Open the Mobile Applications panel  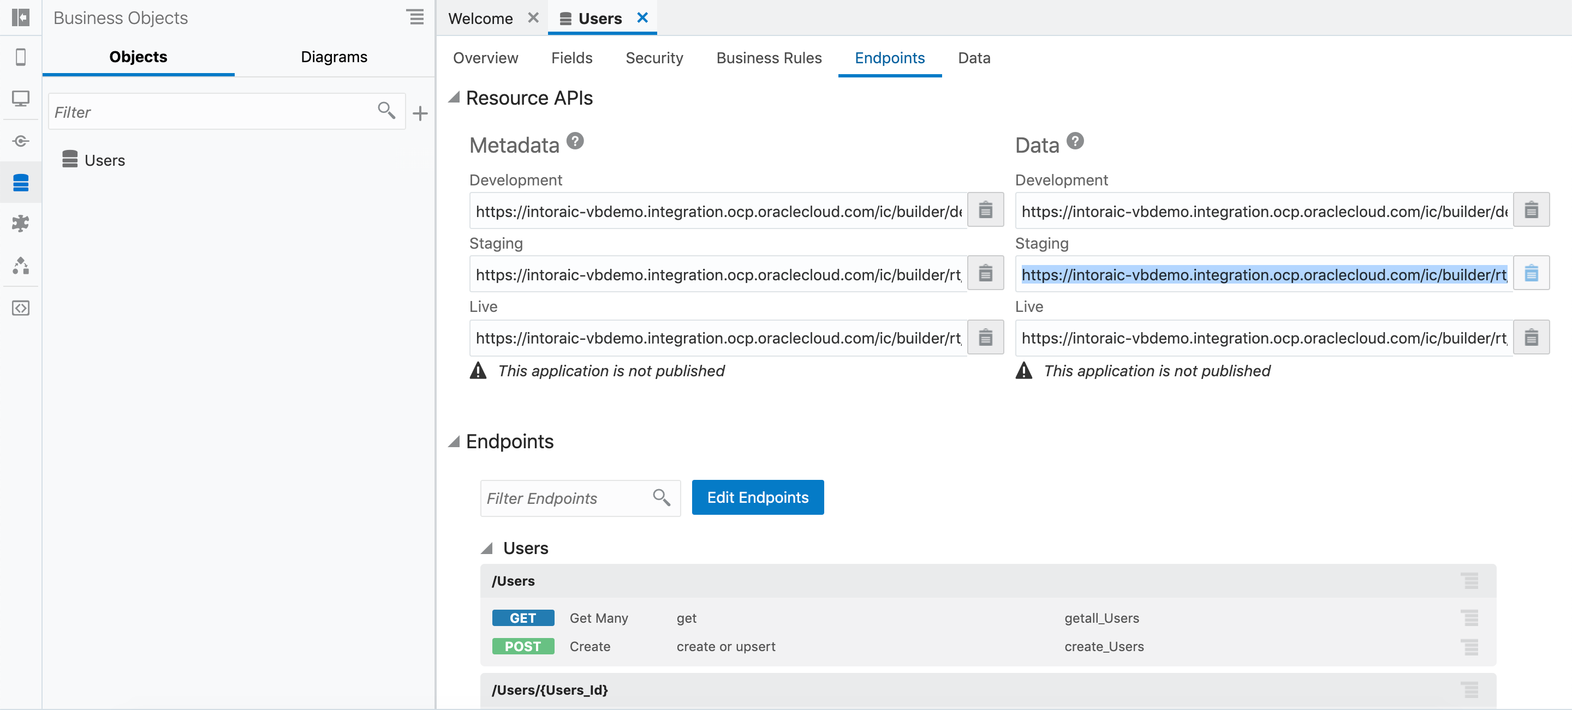click(x=21, y=57)
